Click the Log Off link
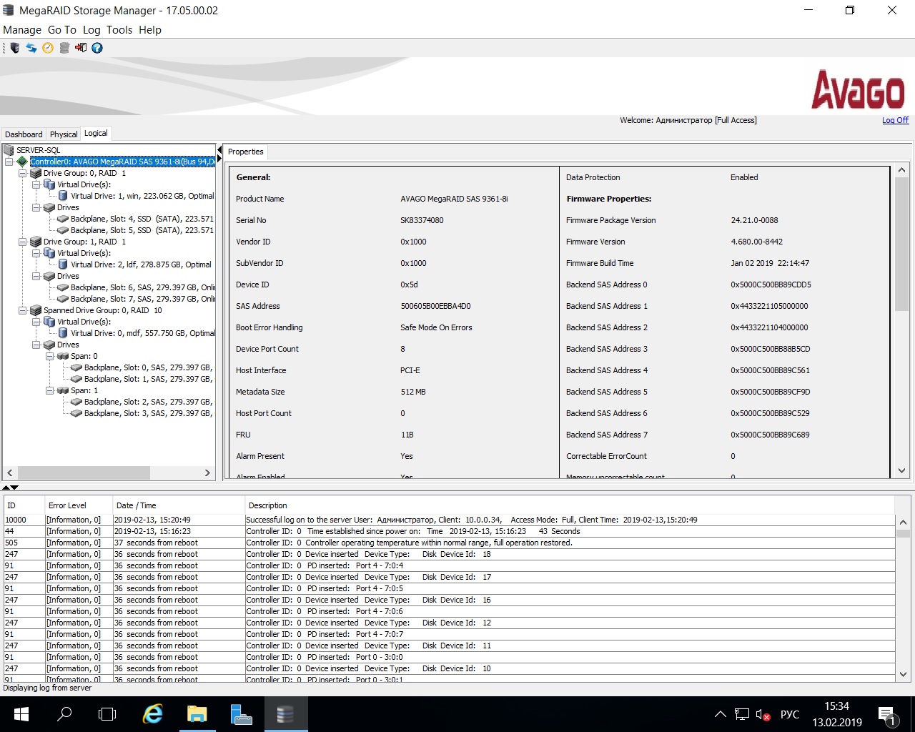This screenshot has width=915, height=732. click(x=895, y=120)
